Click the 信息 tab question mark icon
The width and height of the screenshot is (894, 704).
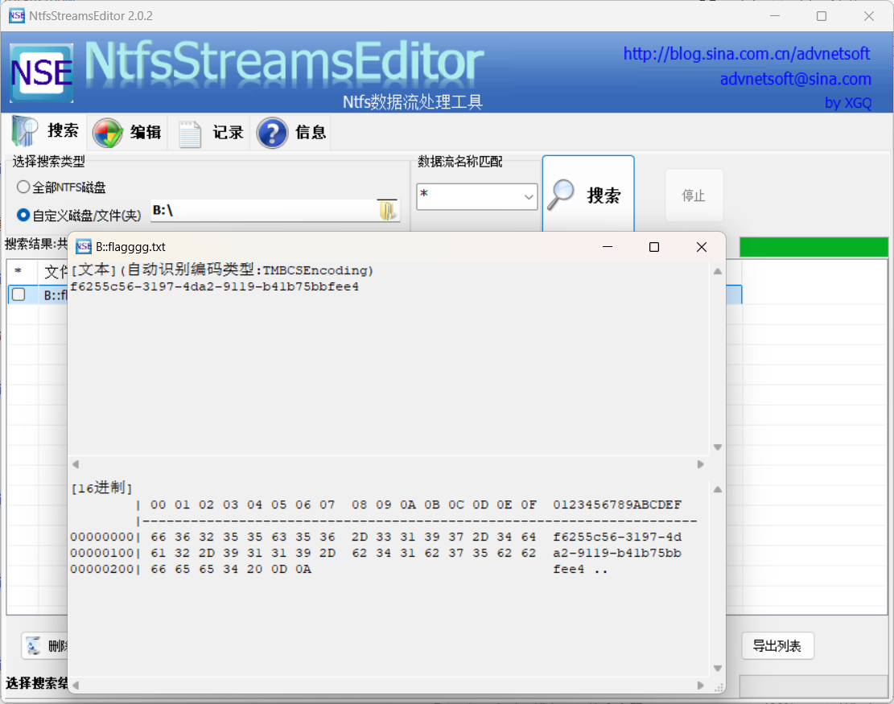tap(272, 133)
